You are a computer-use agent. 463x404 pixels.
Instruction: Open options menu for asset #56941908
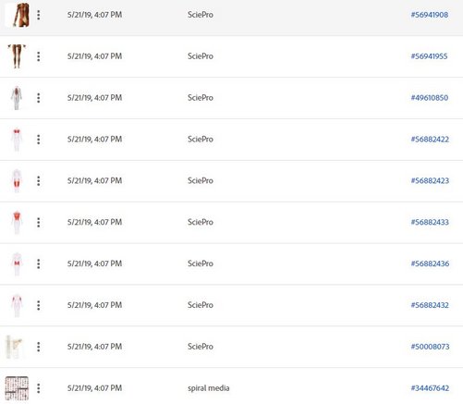39,15
